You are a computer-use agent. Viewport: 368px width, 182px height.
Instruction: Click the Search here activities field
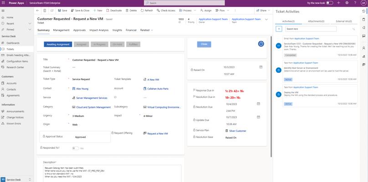pyautogui.click(x=311, y=29)
